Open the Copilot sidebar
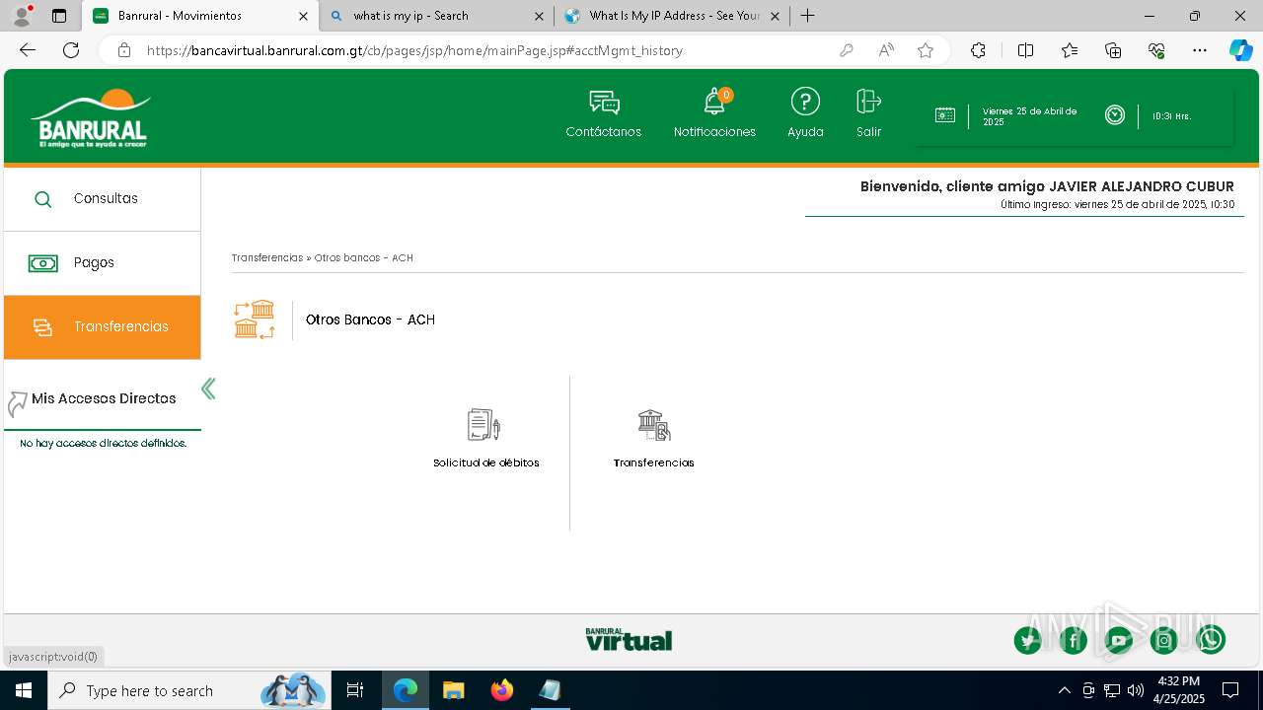 click(x=1240, y=50)
